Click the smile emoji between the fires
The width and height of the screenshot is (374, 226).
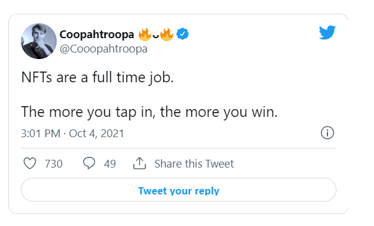[156, 36]
